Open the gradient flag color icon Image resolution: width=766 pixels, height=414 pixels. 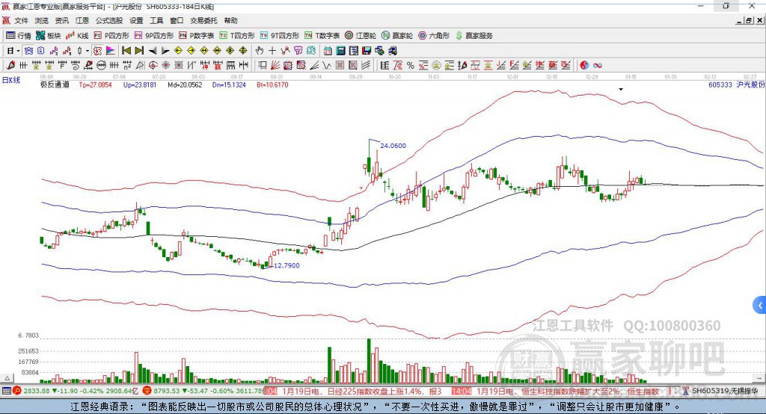pos(111,51)
